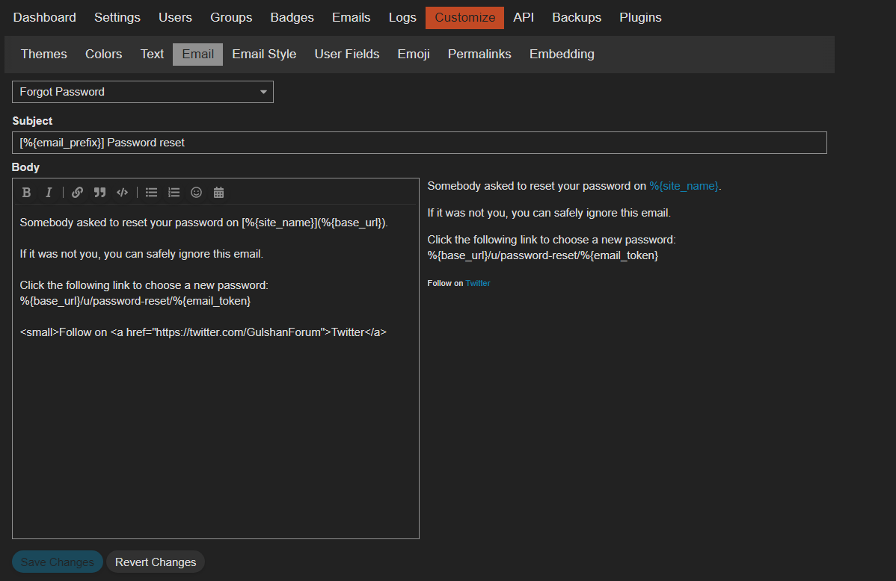Go to Users admin tab
This screenshot has width=896, height=581.
pos(176,18)
